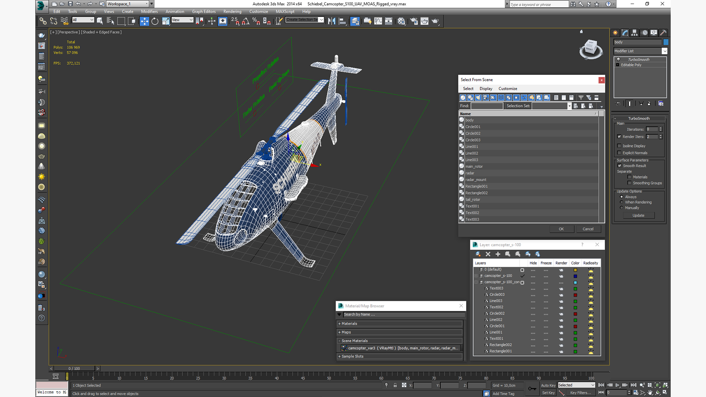The width and height of the screenshot is (706, 397).
Task: Enable Separate by Materials checkbox
Action: 630,177
